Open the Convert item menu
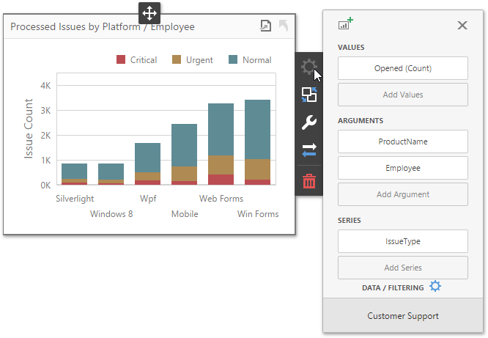This screenshot has height=338, width=488. click(x=308, y=95)
